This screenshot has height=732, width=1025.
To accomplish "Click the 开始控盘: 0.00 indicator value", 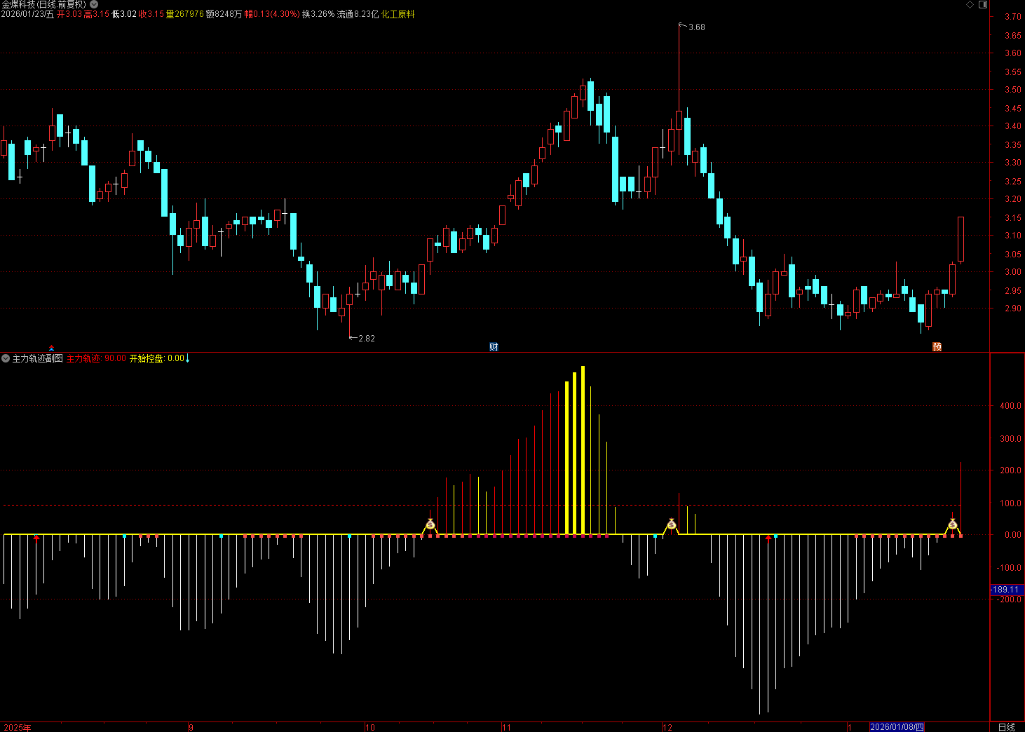I will click(157, 358).
